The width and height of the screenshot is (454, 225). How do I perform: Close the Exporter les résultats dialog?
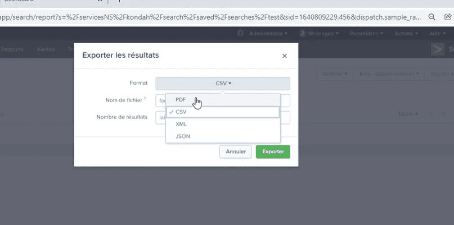click(284, 56)
